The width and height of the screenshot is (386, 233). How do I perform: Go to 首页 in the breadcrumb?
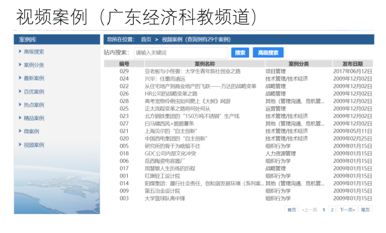click(x=146, y=39)
